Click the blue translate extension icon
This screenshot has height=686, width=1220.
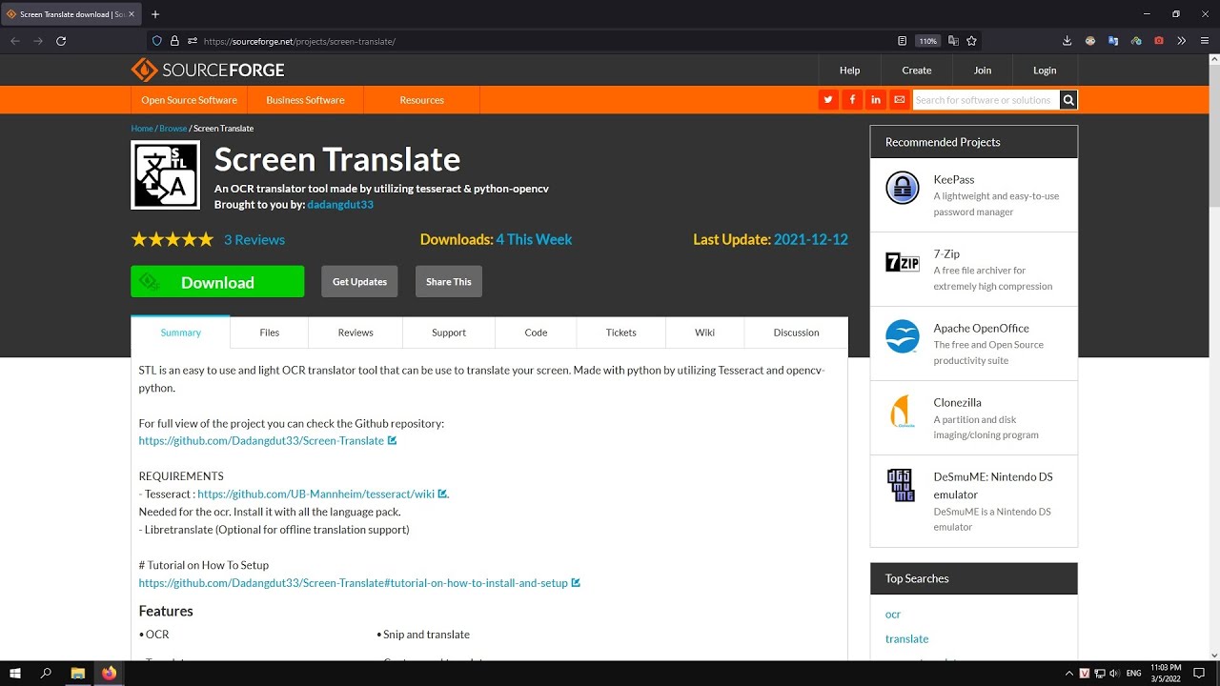[1113, 41]
